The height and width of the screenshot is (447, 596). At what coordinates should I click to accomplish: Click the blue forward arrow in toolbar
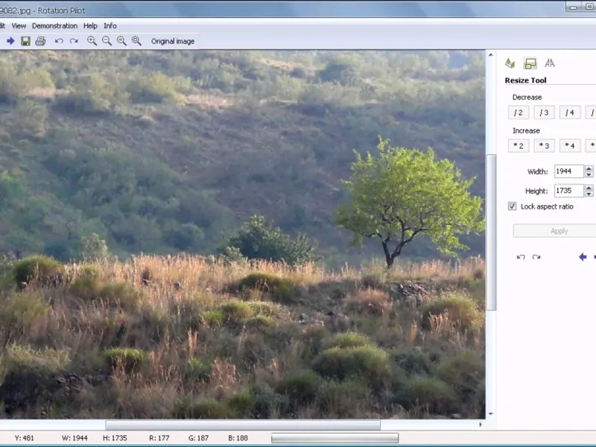tap(10, 41)
